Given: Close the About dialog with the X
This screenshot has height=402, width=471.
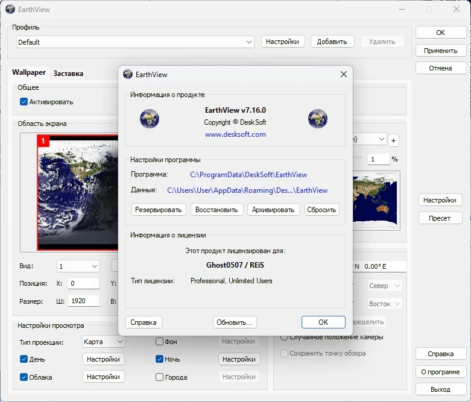Looking at the screenshot, I should pyautogui.click(x=344, y=74).
